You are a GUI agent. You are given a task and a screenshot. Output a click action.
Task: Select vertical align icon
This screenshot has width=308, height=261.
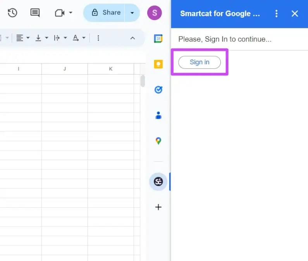(38, 38)
